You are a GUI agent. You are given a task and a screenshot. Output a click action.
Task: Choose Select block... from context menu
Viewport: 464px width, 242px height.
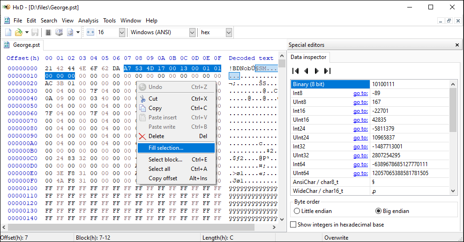[176, 160]
